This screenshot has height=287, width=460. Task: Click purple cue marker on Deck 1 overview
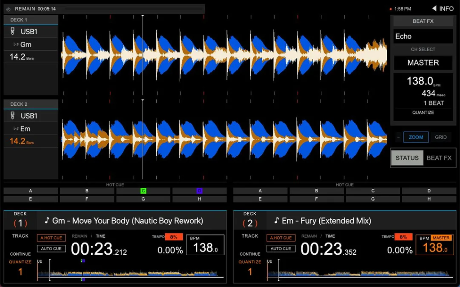pyautogui.click(x=83, y=261)
